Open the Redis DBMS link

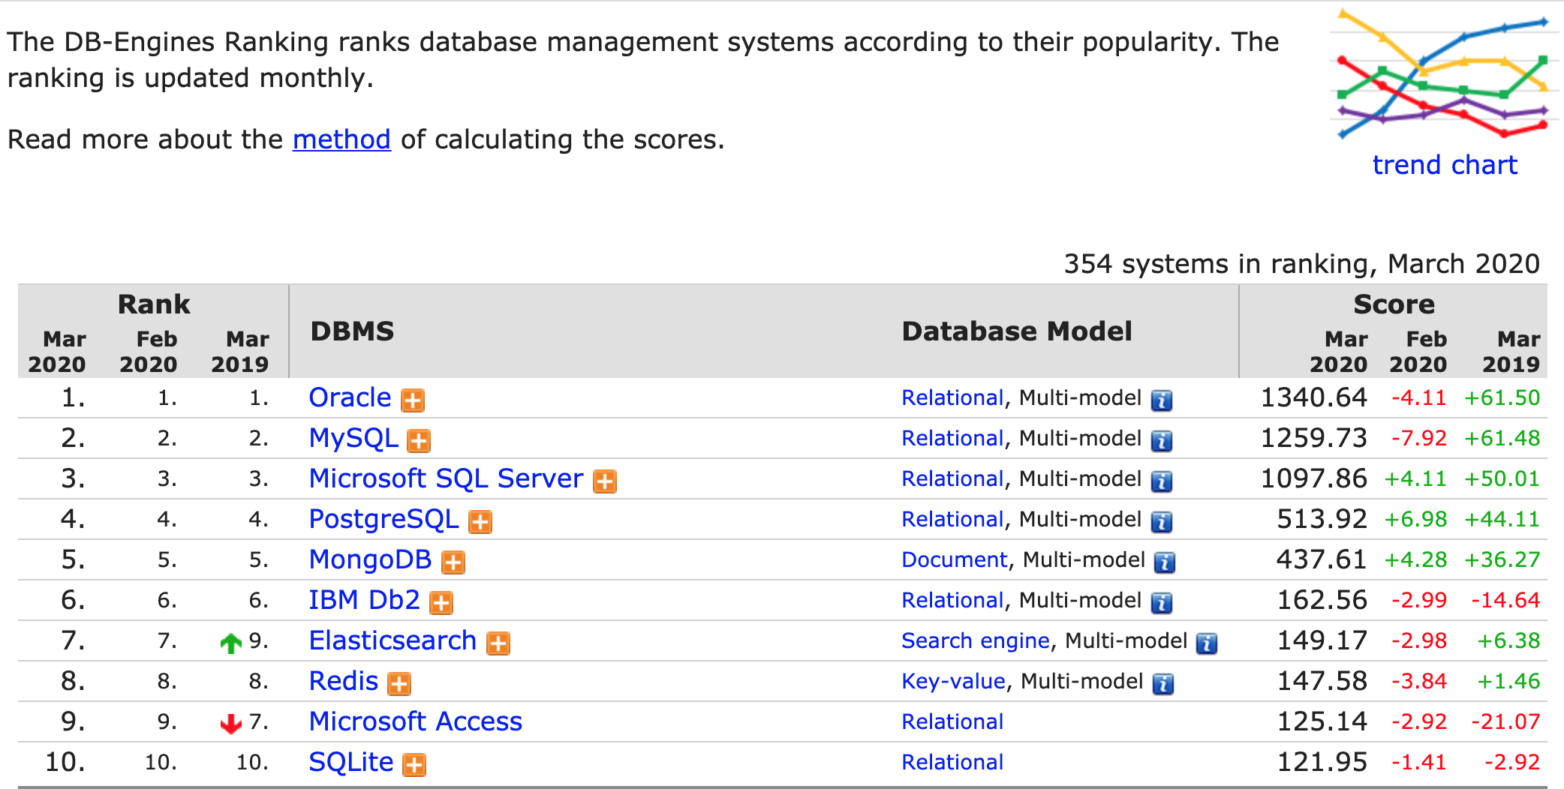click(x=344, y=681)
